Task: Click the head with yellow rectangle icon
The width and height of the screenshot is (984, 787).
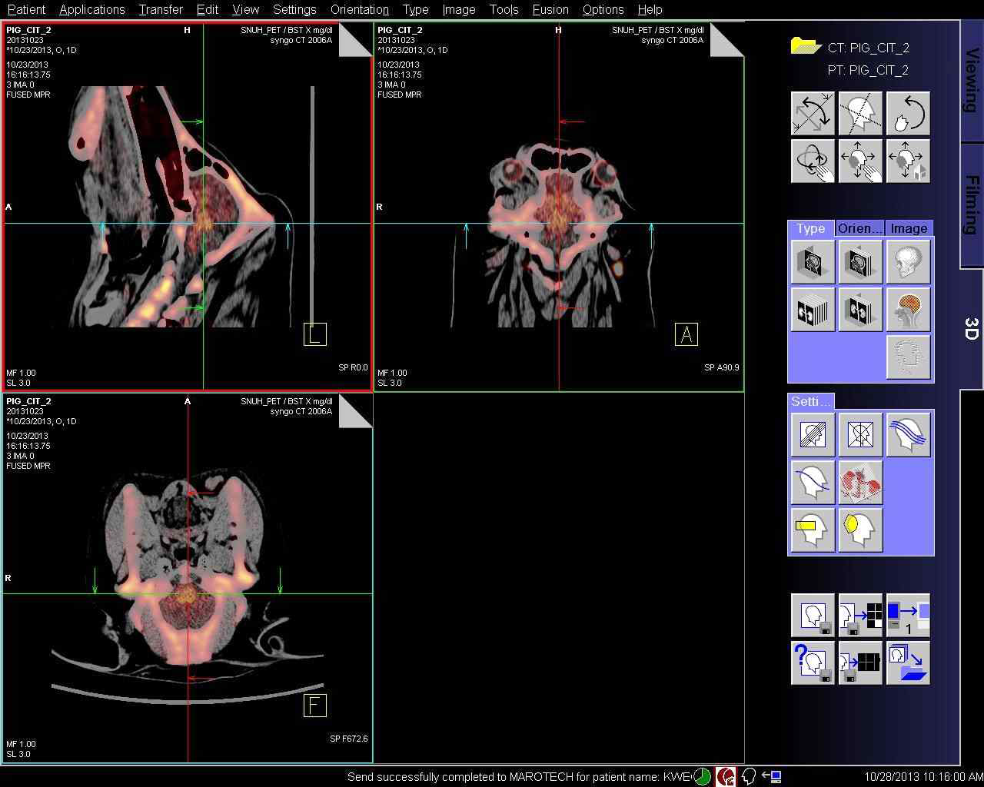Action: [813, 530]
